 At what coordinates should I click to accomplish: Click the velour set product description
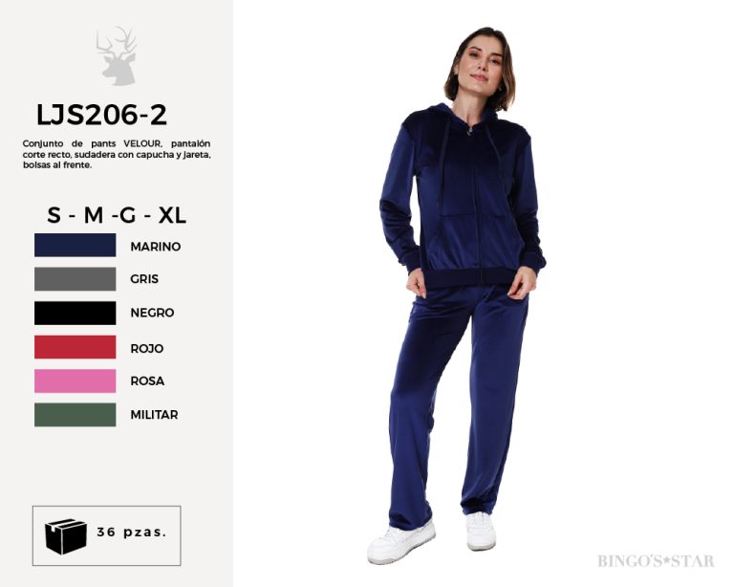pos(117,154)
